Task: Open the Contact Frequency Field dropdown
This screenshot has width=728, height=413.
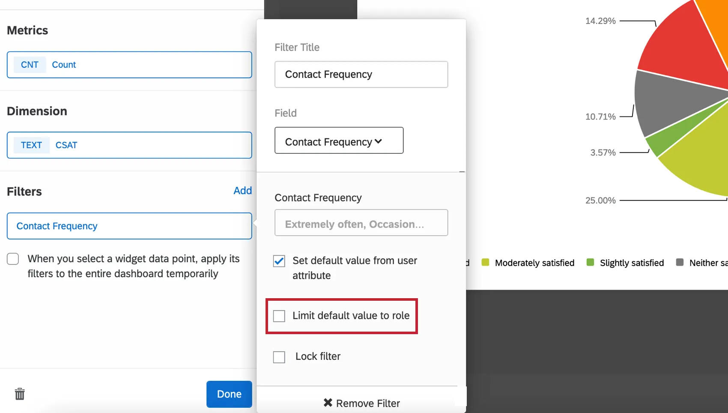Action: [338, 141]
